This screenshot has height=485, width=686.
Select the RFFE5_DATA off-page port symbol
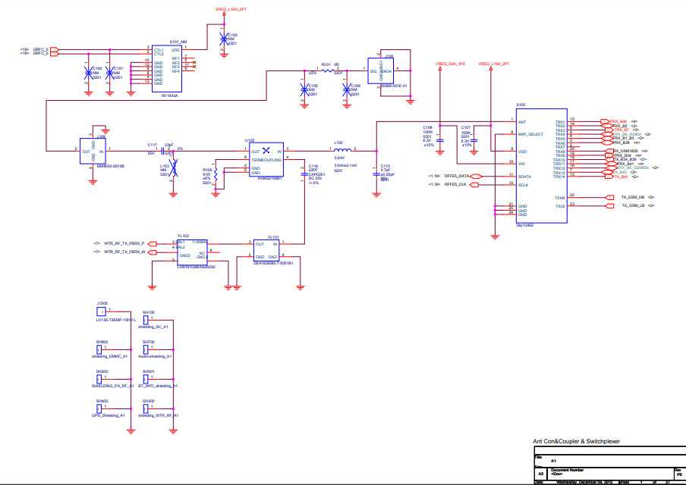[475, 177]
